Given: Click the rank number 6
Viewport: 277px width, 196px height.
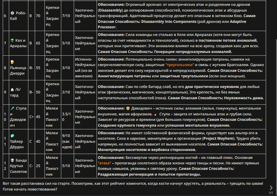Looking at the screenshot, I should (x=5, y=16).
